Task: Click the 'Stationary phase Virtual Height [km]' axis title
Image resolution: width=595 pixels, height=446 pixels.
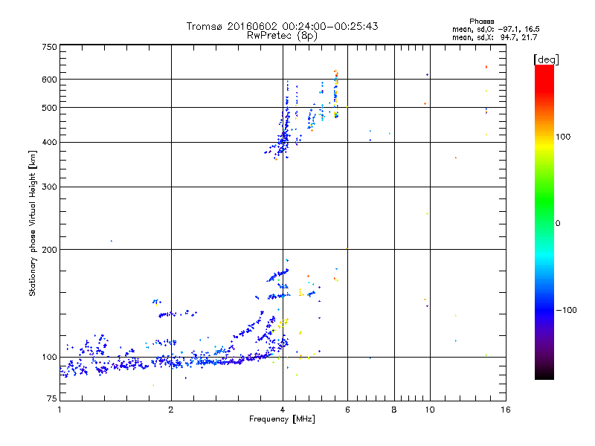Action: [33, 223]
